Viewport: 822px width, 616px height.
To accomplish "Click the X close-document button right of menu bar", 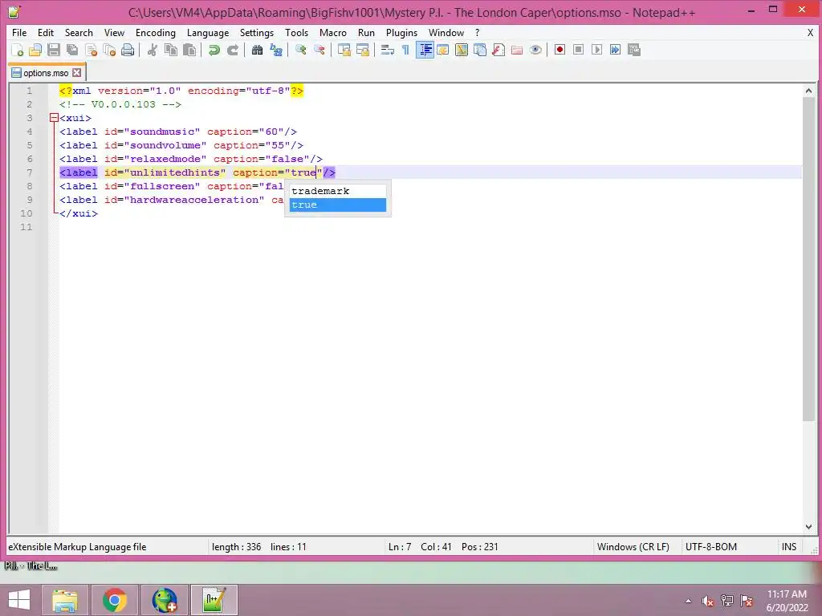I will tap(810, 32).
